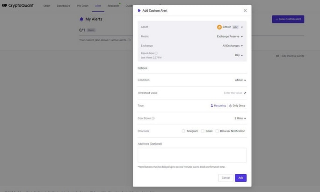Click the Add Note text area
The height and width of the screenshot is (192, 320).
(x=192, y=155)
